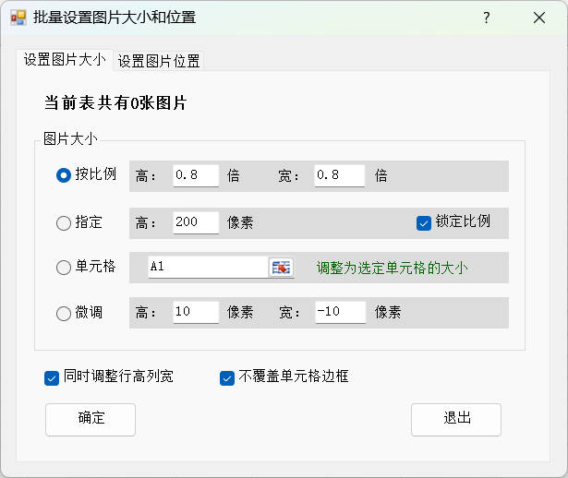This screenshot has height=478, width=568.
Task: Click the 退出 button
Action: [x=456, y=419]
